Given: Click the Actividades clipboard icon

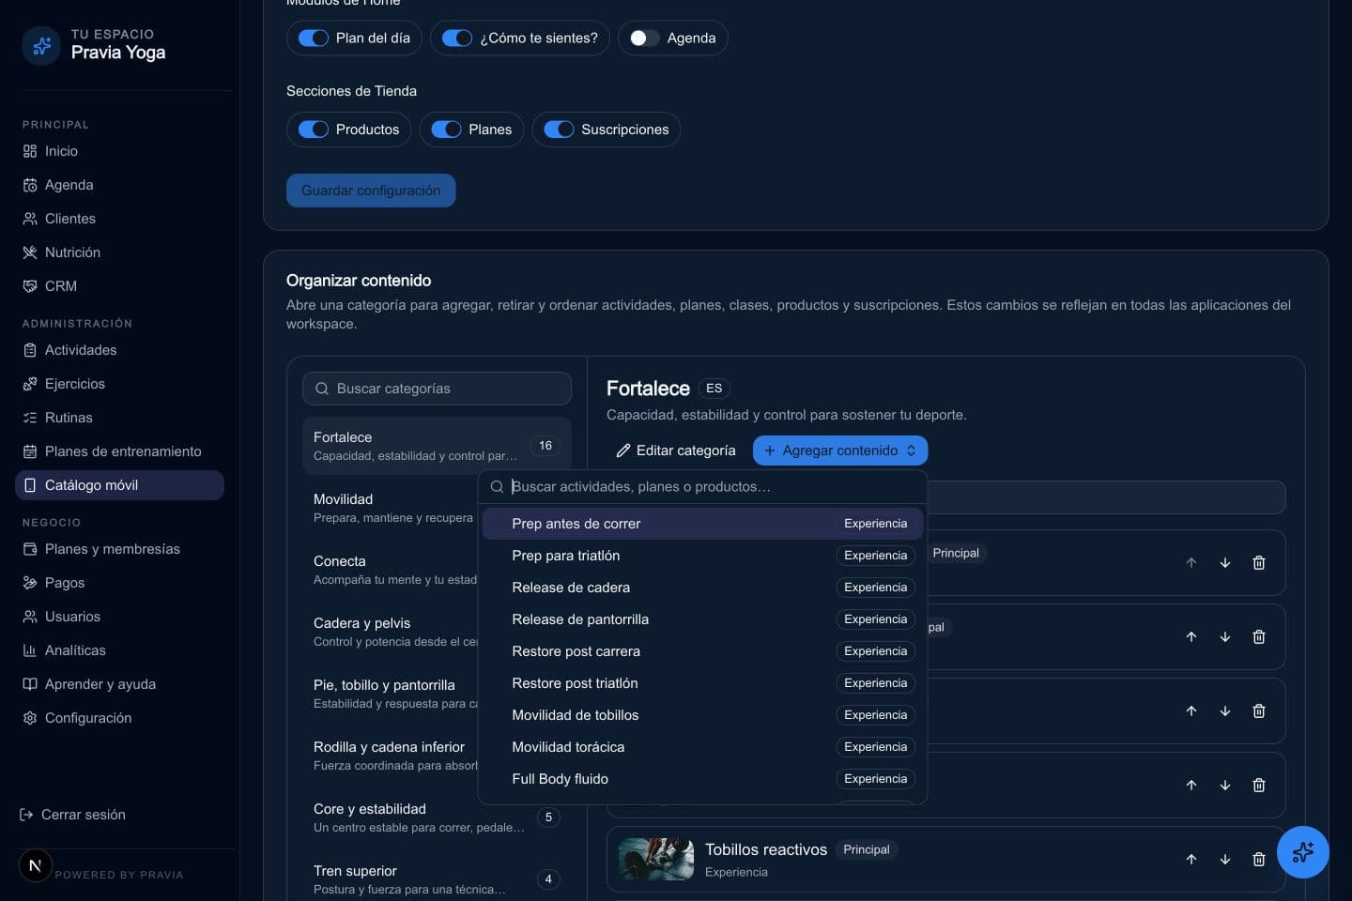Looking at the screenshot, I should click(30, 350).
